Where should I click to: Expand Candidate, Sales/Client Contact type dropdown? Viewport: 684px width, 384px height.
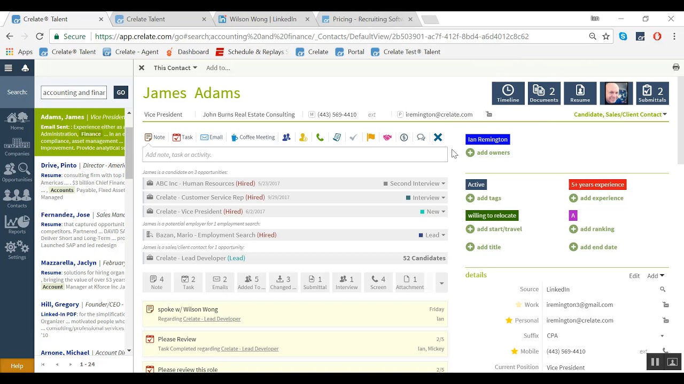(x=620, y=115)
